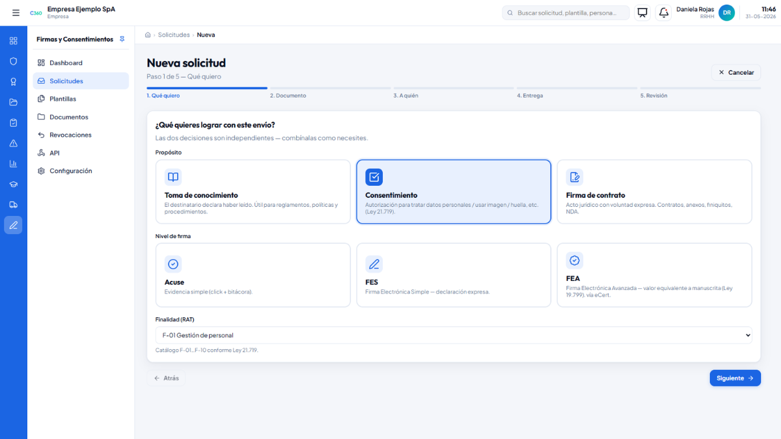The width and height of the screenshot is (781, 439).
Task: Open the pen signature icon in rail
Action: click(x=13, y=225)
